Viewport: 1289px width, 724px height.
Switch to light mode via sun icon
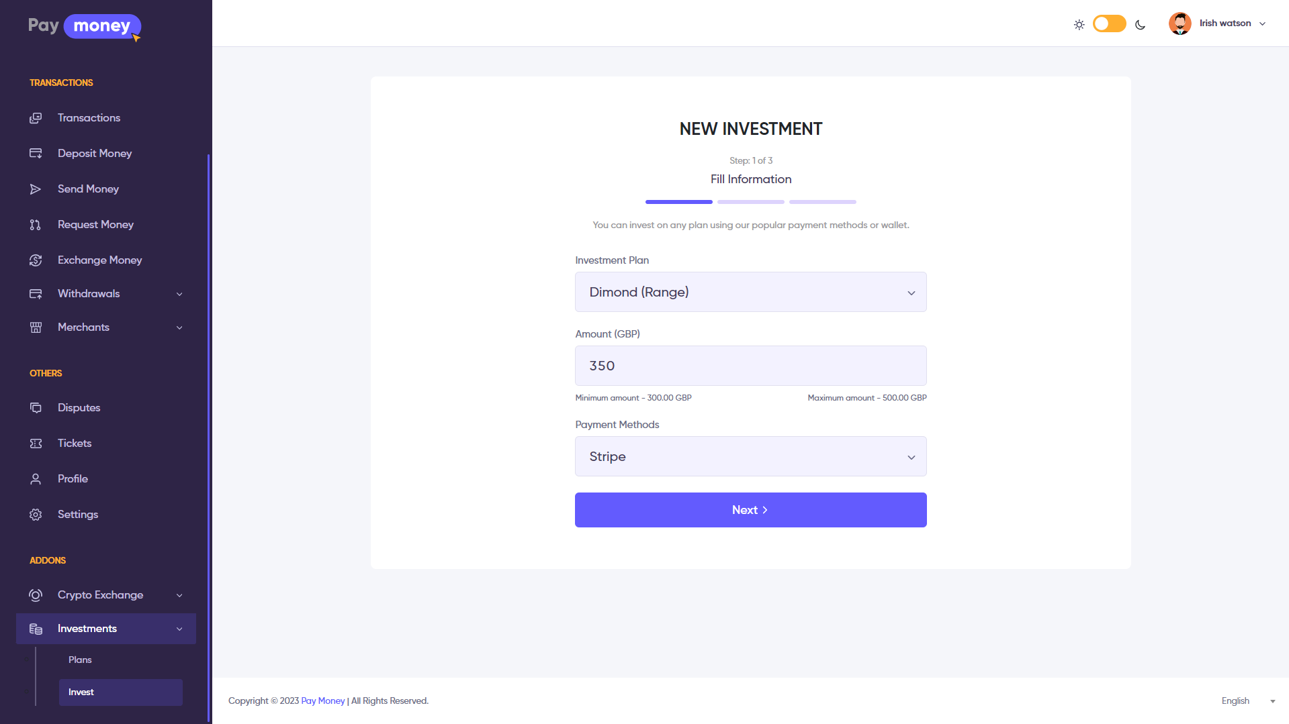pos(1079,25)
